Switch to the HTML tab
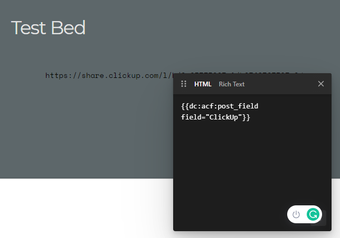This screenshot has width=340, height=238. [x=203, y=84]
